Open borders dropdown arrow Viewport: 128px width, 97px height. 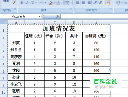[45, 3]
